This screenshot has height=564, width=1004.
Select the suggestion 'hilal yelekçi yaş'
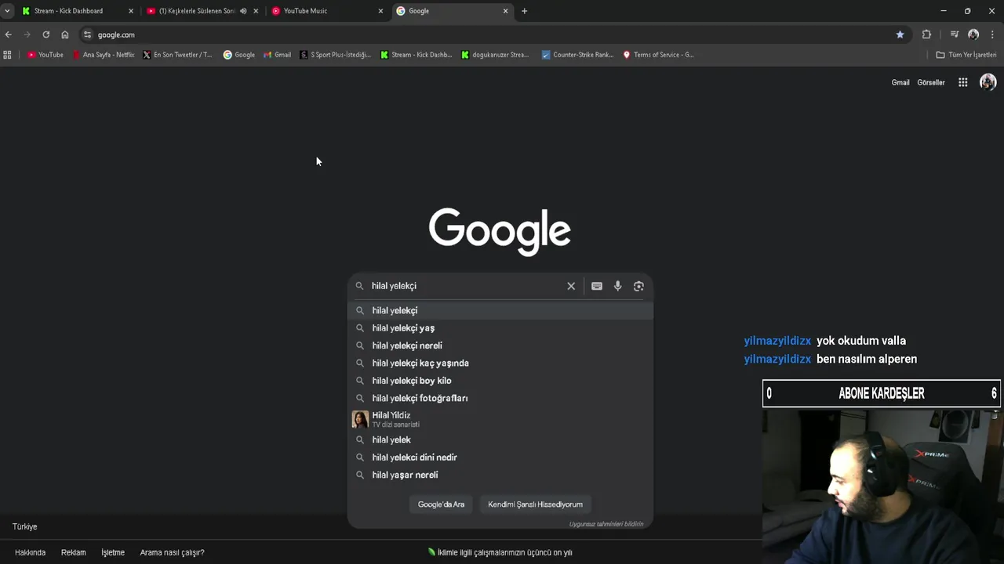(500, 328)
